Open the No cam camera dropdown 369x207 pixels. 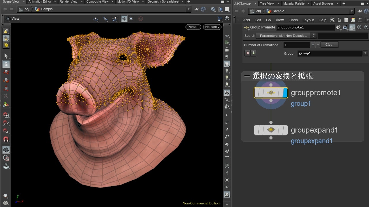(212, 27)
